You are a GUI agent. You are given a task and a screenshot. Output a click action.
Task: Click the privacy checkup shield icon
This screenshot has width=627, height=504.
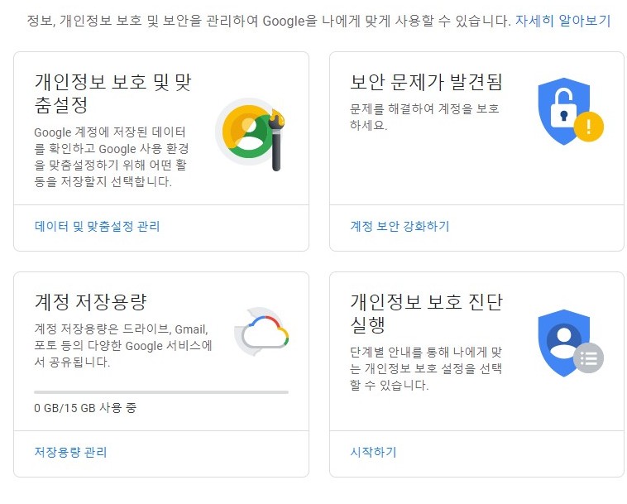571,343
